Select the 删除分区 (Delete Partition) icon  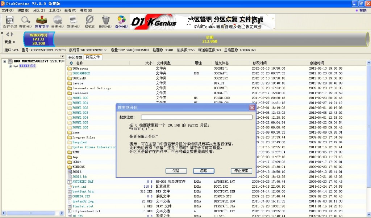click(x=105, y=22)
